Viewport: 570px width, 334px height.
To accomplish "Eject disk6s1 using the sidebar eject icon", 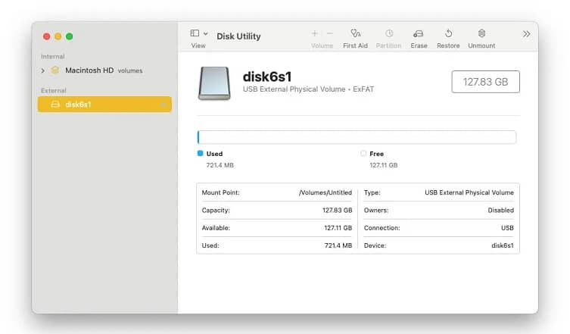I will [164, 105].
